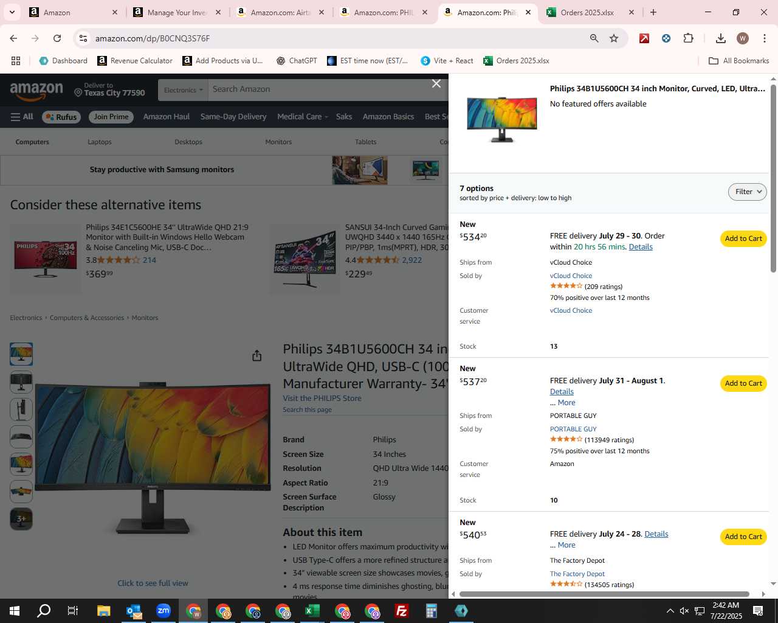Click the address bar URL
The image size is (778, 623).
pos(153,38)
